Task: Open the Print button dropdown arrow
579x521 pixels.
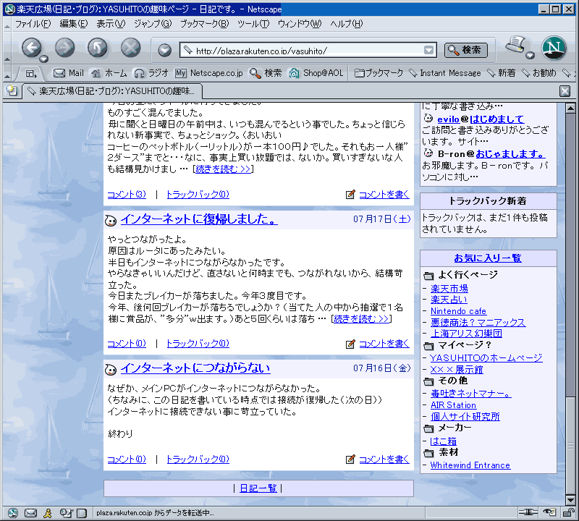Action: pyautogui.click(x=531, y=56)
